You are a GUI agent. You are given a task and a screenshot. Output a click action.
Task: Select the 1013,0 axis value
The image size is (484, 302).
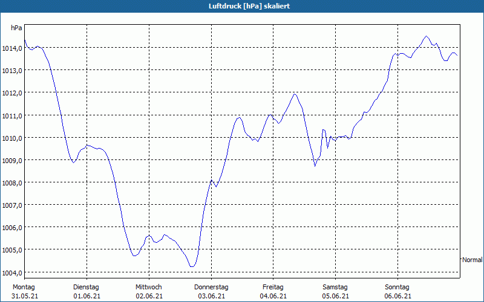tap(12, 71)
